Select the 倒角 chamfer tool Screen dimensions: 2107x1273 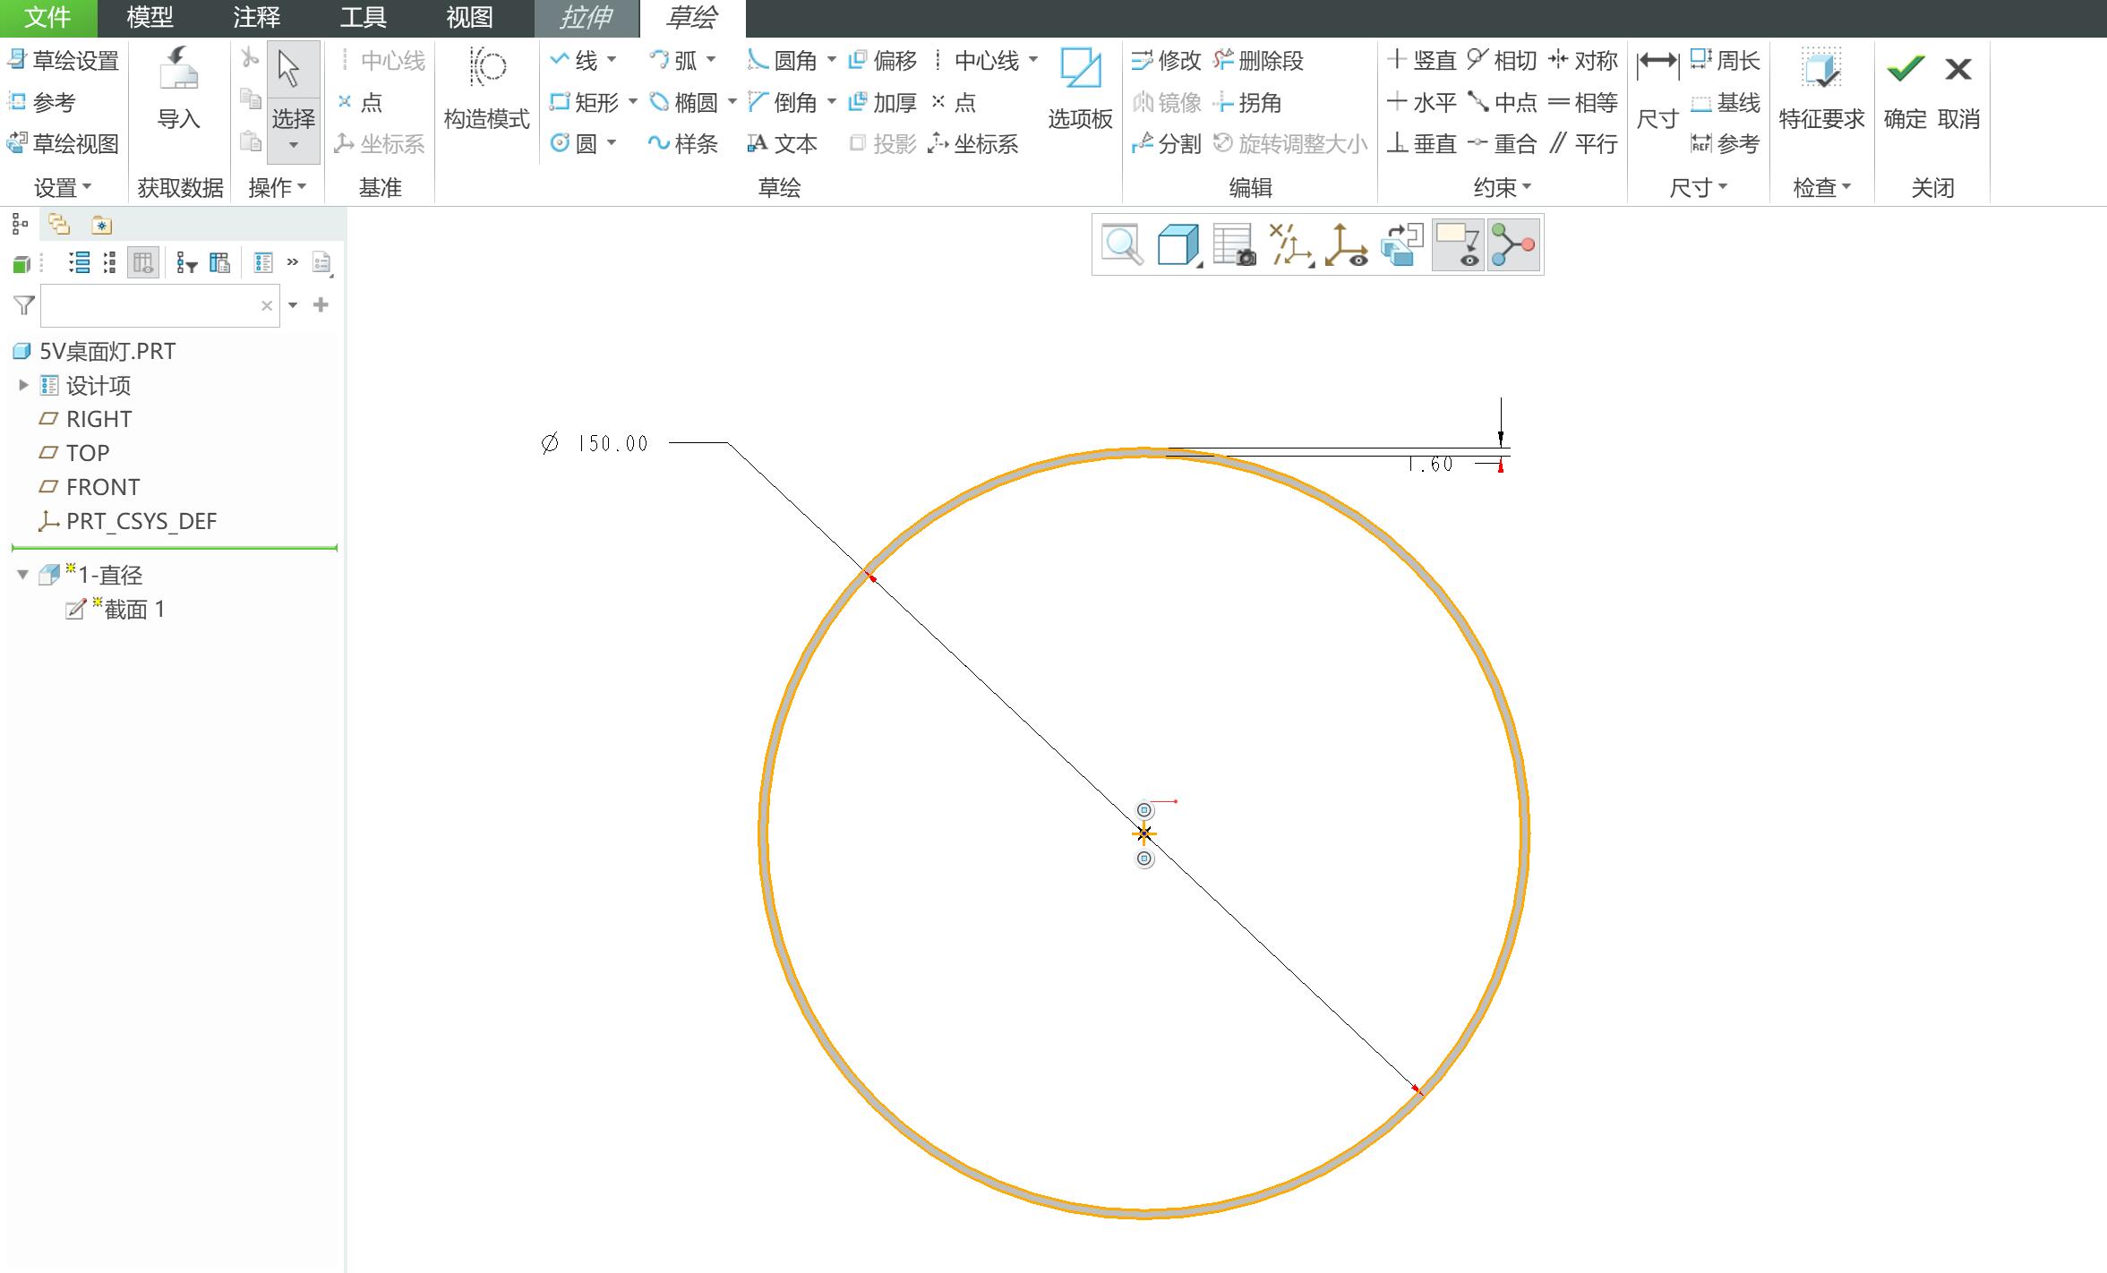click(783, 102)
